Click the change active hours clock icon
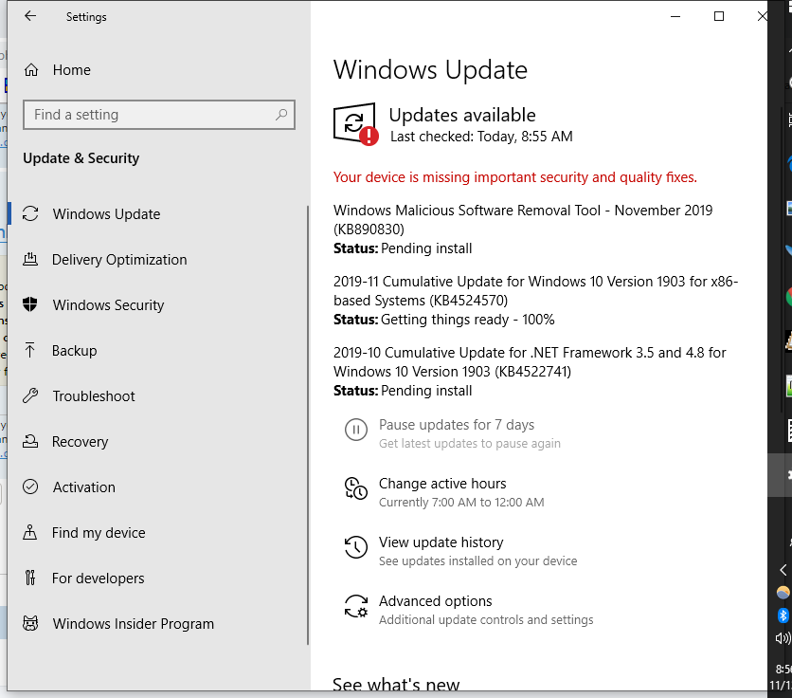This screenshot has width=792, height=698. [x=356, y=488]
